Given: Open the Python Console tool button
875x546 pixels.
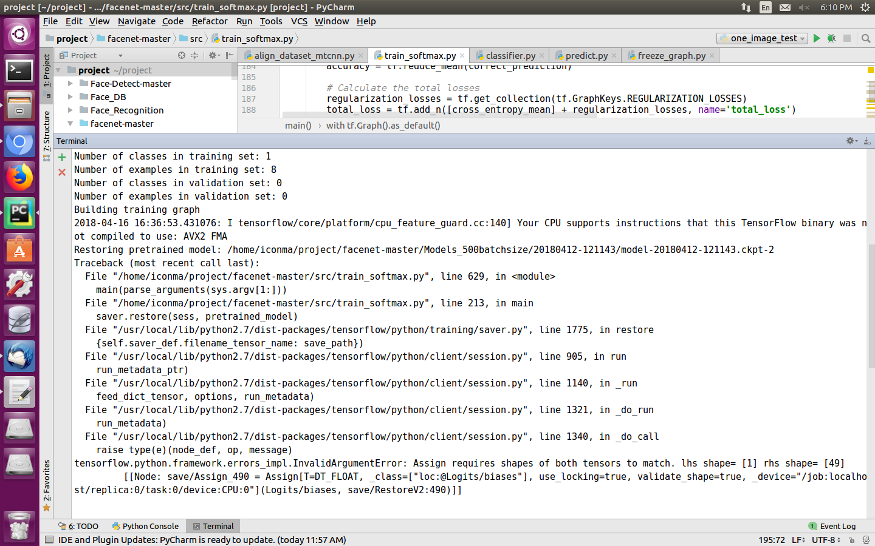Looking at the screenshot, I should pos(145,526).
